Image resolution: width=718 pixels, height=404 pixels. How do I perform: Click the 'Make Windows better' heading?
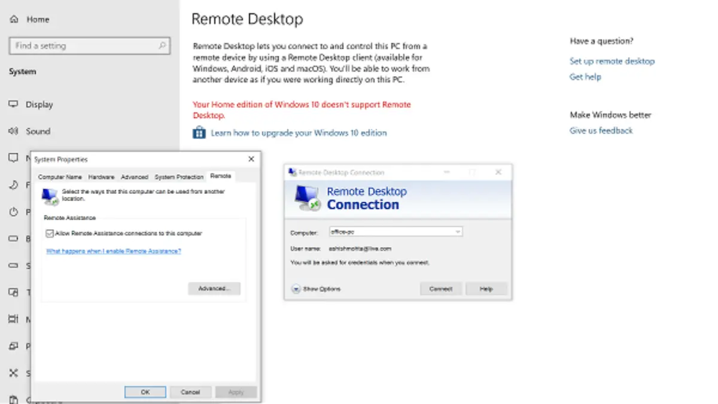pos(610,115)
